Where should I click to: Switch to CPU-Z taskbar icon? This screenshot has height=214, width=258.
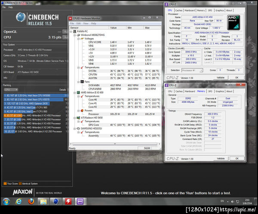pos(80,202)
